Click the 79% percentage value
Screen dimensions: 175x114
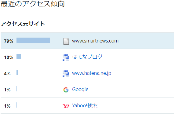pos(9,41)
